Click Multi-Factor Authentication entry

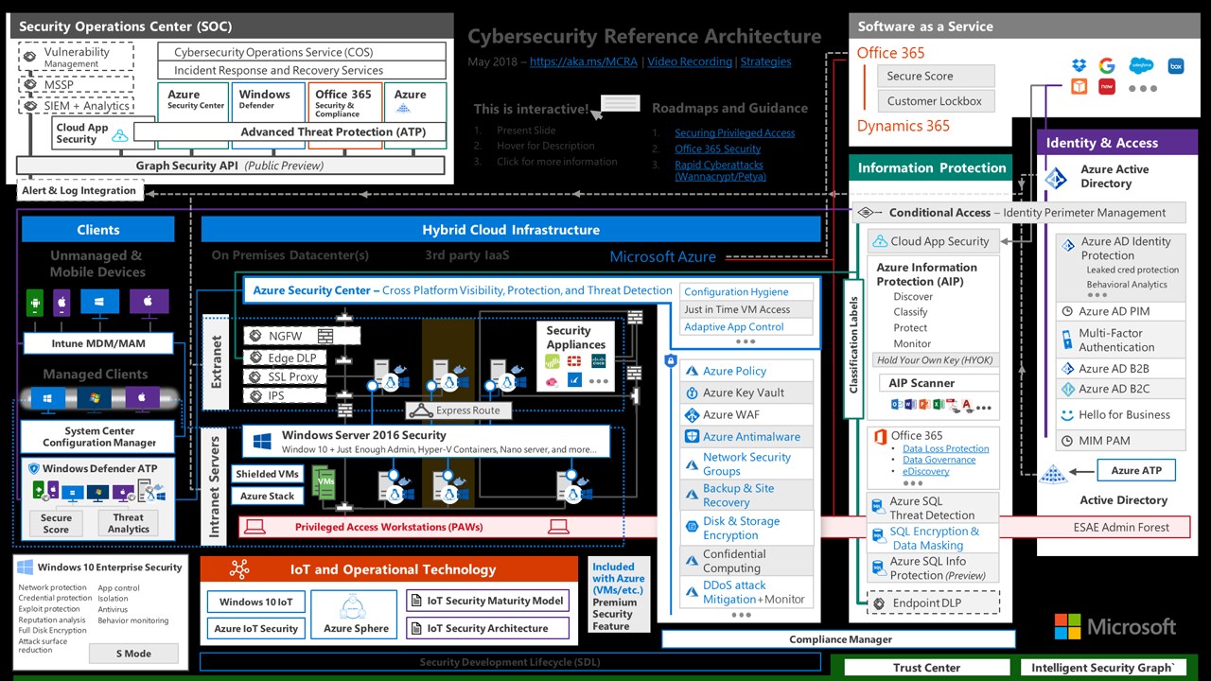[1121, 340]
